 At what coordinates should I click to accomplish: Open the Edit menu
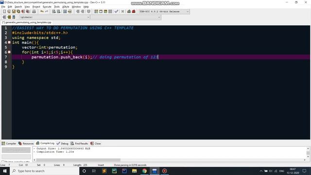click(10, 7)
